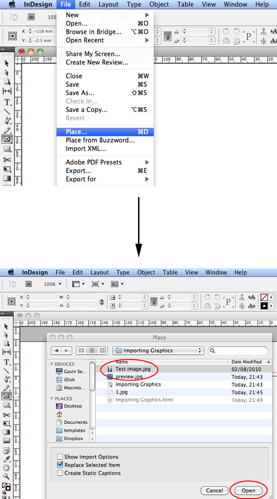Viewport: 277px width, 499px height.
Task: Switch Place dialog to list view
Action: coord(92,350)
